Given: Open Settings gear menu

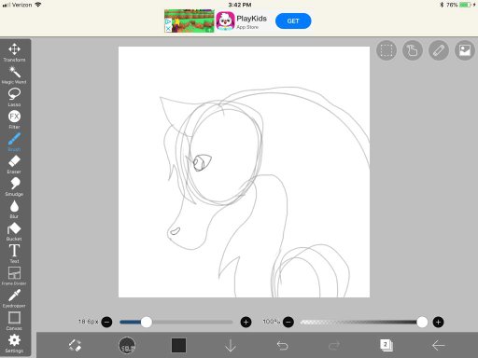Looking at the screenshot, I should pyautogui.click(x=14, y=343).
